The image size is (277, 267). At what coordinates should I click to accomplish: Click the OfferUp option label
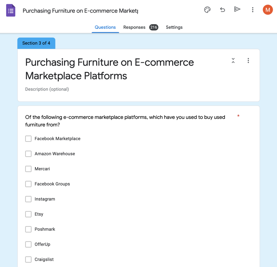[x=43, y=245]
